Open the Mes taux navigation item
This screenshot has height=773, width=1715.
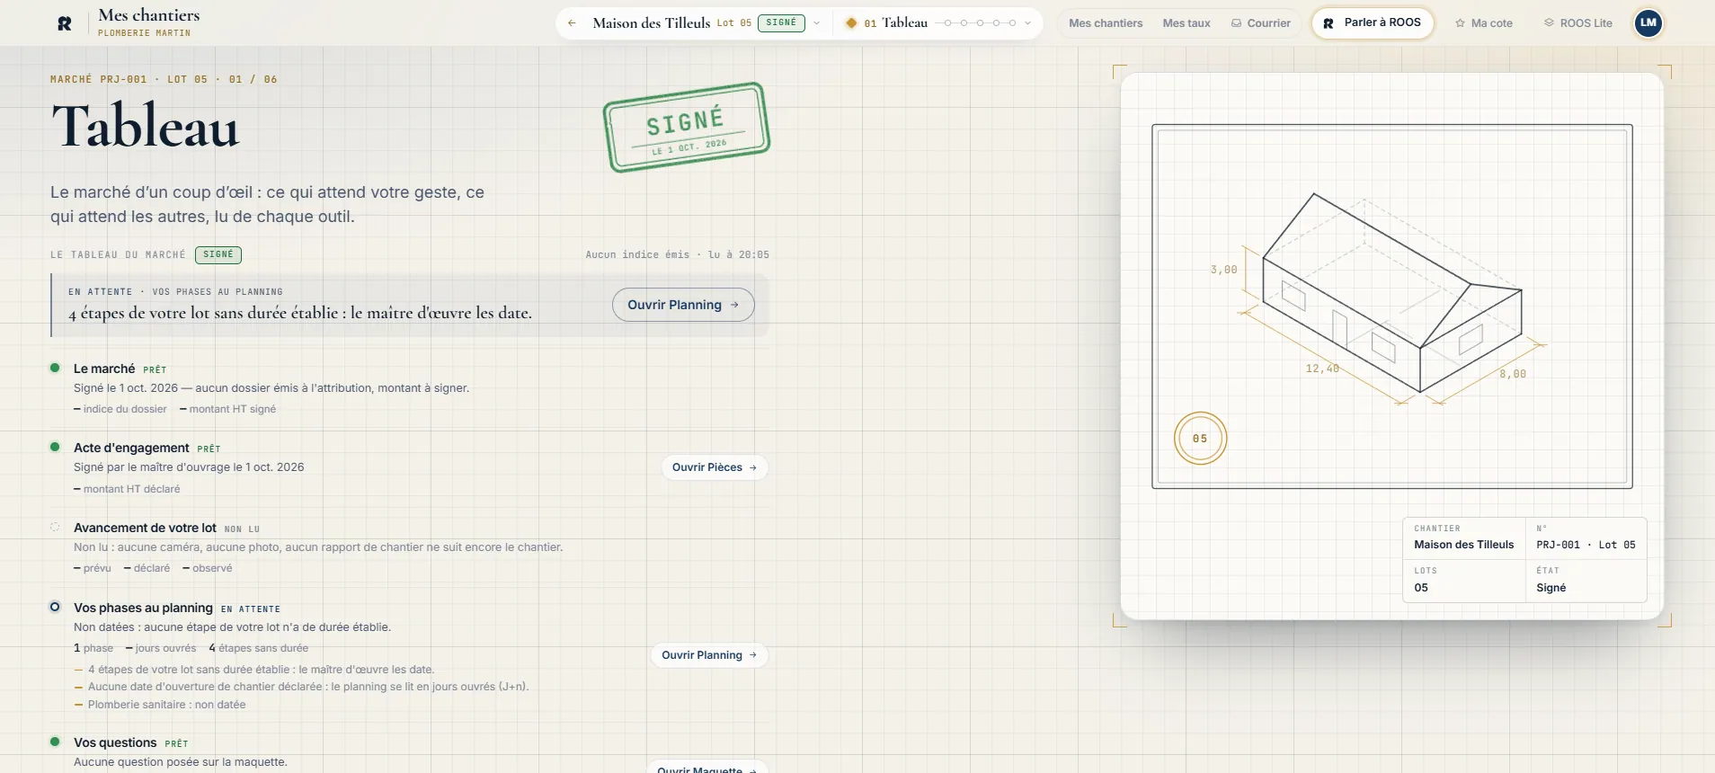coord(1186,23)
